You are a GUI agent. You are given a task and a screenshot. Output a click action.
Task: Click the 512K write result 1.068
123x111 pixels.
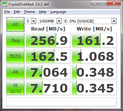[x=94, y=56]
